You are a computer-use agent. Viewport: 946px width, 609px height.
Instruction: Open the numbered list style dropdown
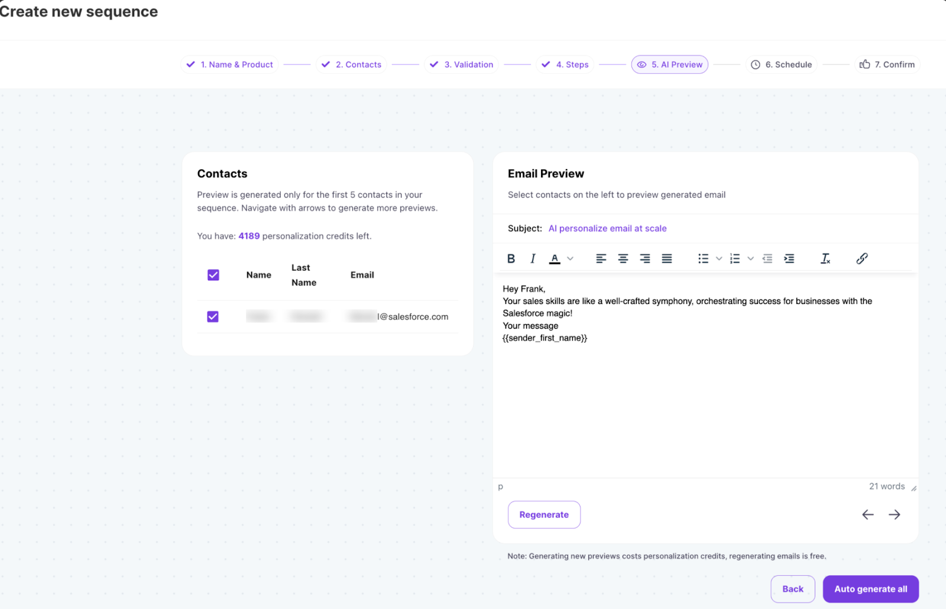click(750, 258)
